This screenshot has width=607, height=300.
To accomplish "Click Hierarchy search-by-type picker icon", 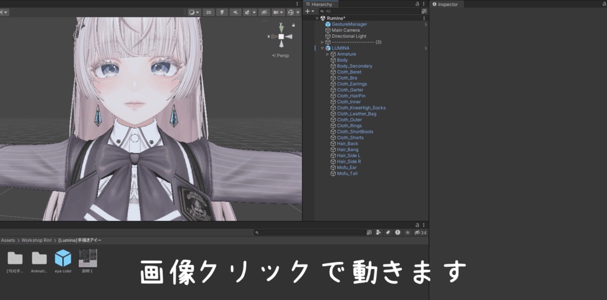I will (x=424, y=11).
